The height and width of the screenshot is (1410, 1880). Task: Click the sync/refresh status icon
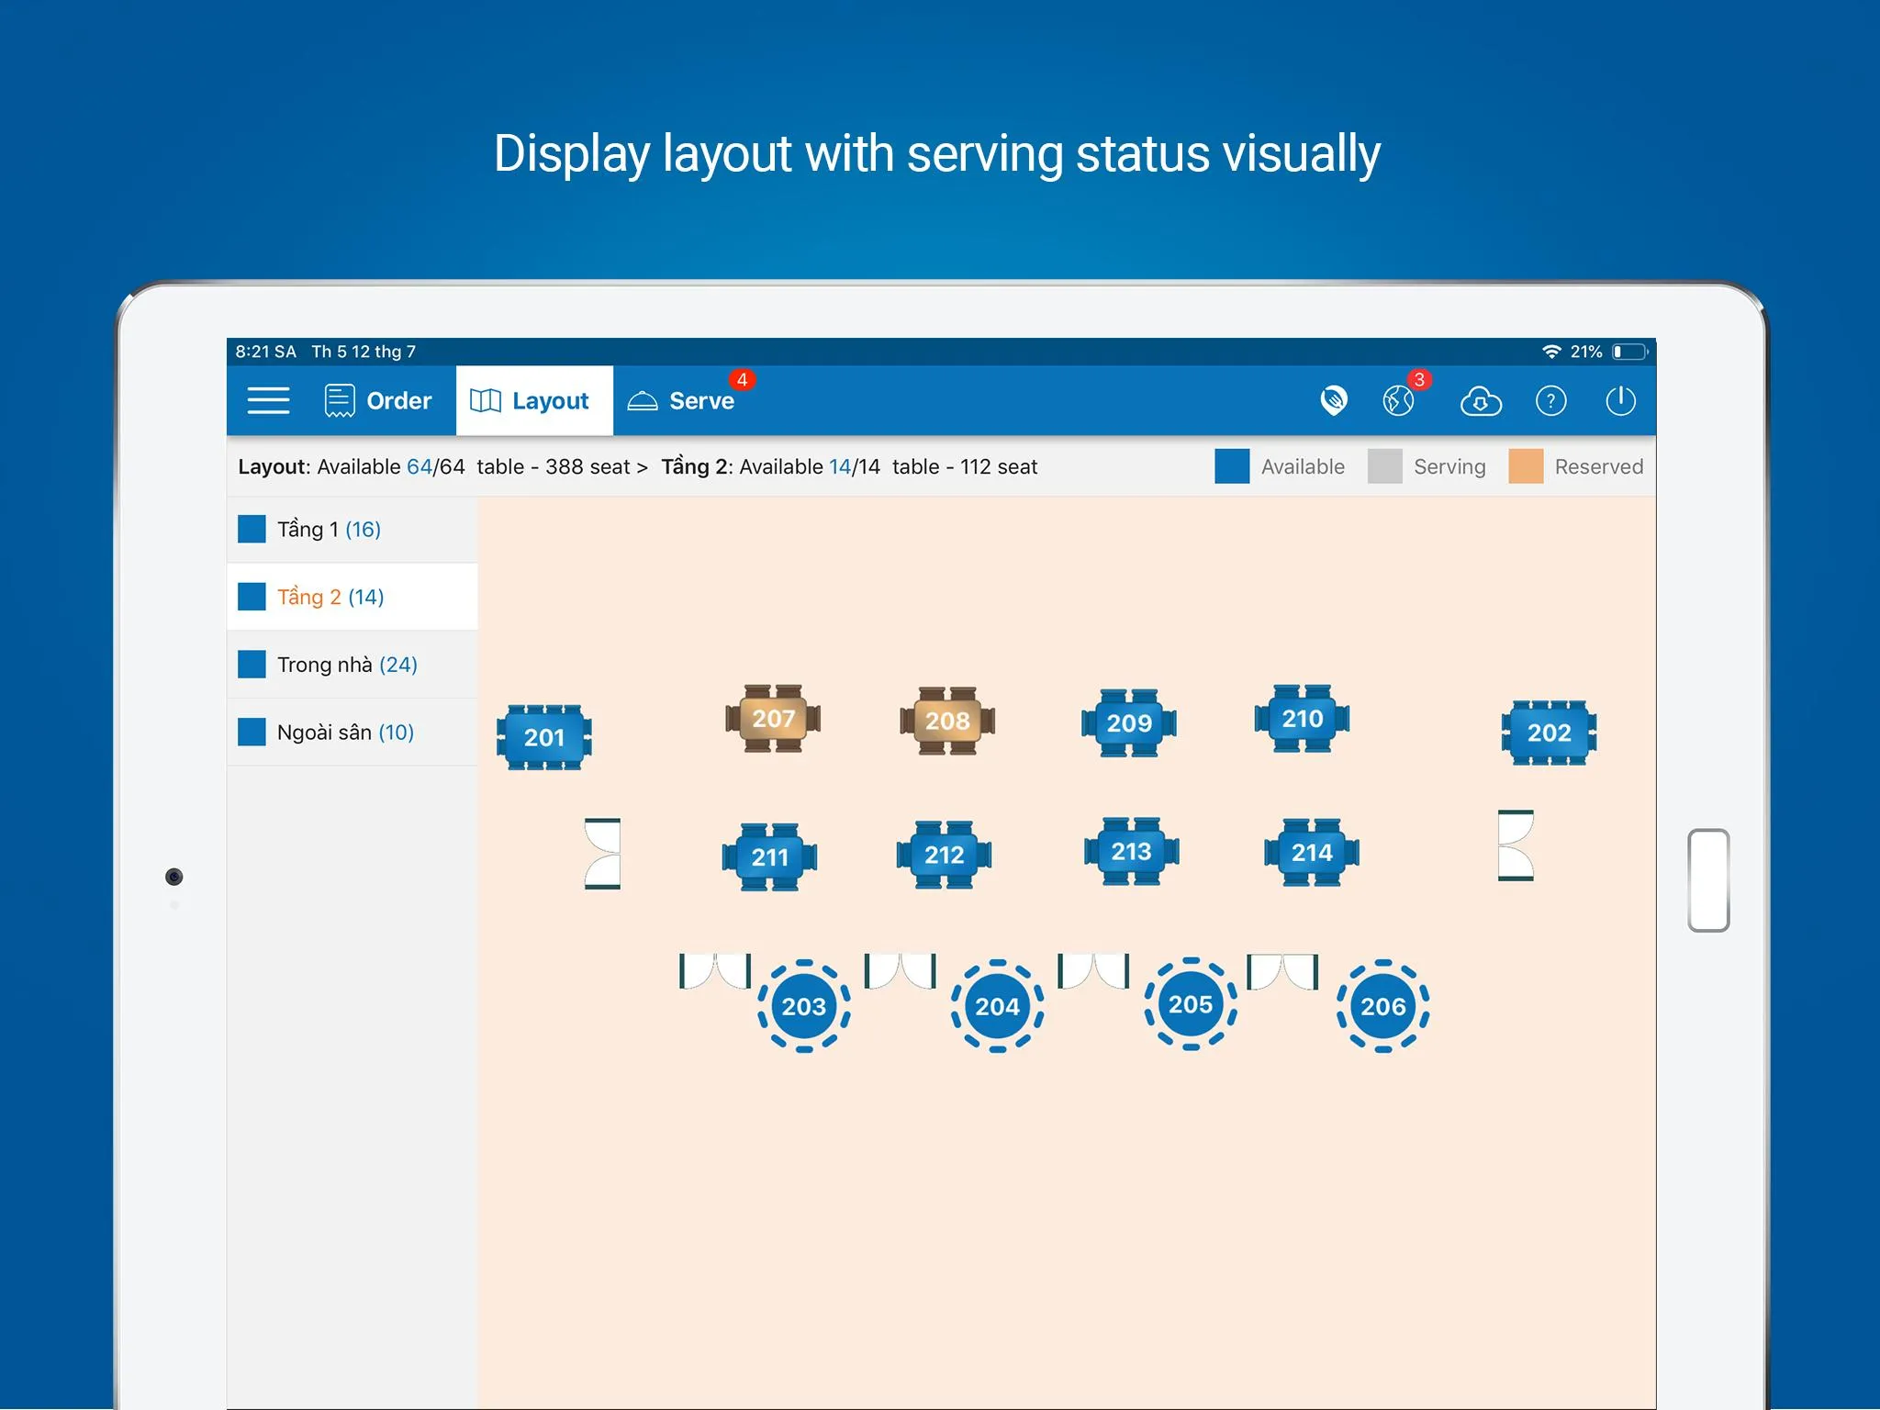1481,400
